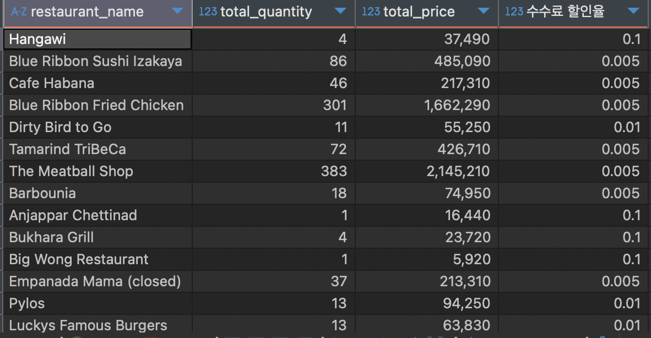Viewport: 651px width, 338px height.
Task: Select the Cafe Habana cell
Action: 97,83
